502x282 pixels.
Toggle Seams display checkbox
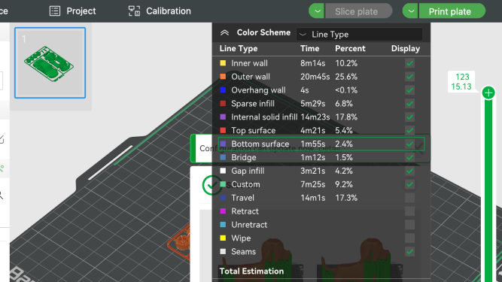click(409, 252)
